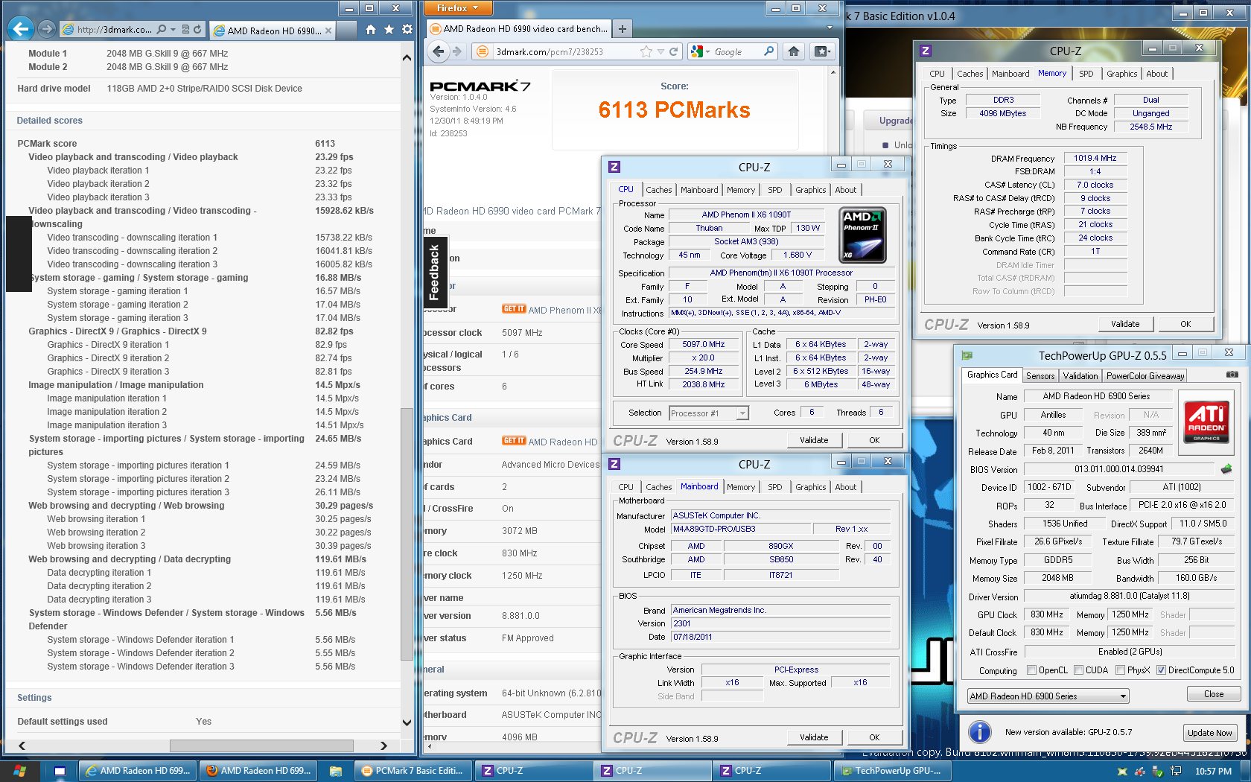This screenshot has width=1251, height=782.
Task: Open the address dropdown arrow in Internet Explorer
Action: point(173,30)
